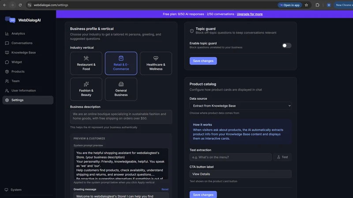
Task: Follow the Upgrade for more link
Action: click(249, 14)
